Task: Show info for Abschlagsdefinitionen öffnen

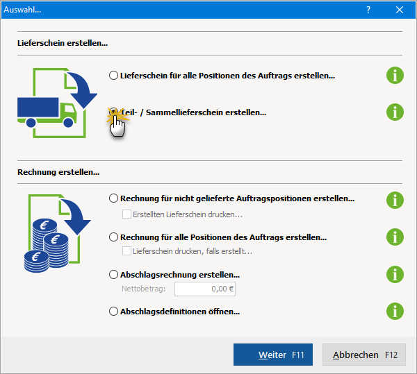Action: (x=395, y=311)
